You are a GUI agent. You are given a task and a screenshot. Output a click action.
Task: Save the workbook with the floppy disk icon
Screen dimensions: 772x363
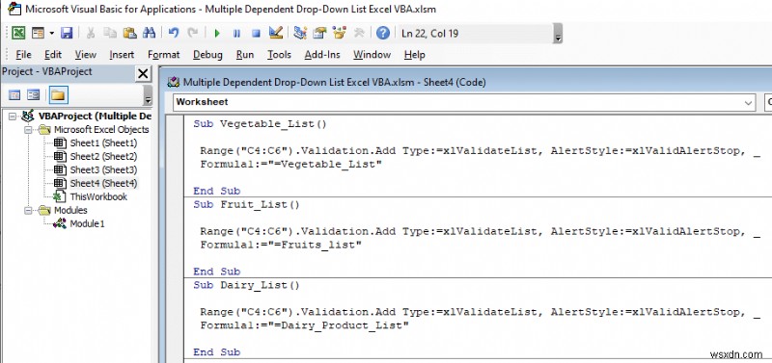coord(67,34)
